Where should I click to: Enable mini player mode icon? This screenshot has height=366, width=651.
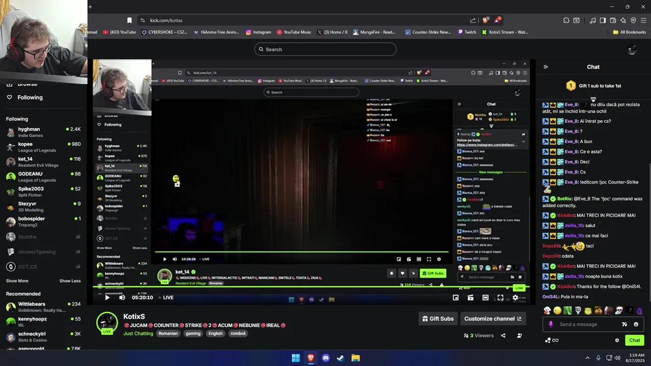tap(456, 298)
